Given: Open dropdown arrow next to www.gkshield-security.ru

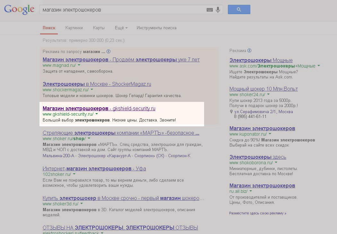Looking at the screenshot, I should click(x=97, y=114).
